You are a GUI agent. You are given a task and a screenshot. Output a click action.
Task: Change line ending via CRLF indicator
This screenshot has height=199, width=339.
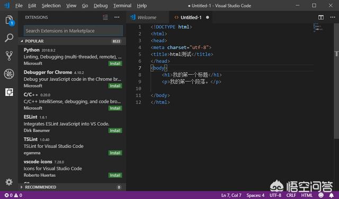click(x=291, y=195)
